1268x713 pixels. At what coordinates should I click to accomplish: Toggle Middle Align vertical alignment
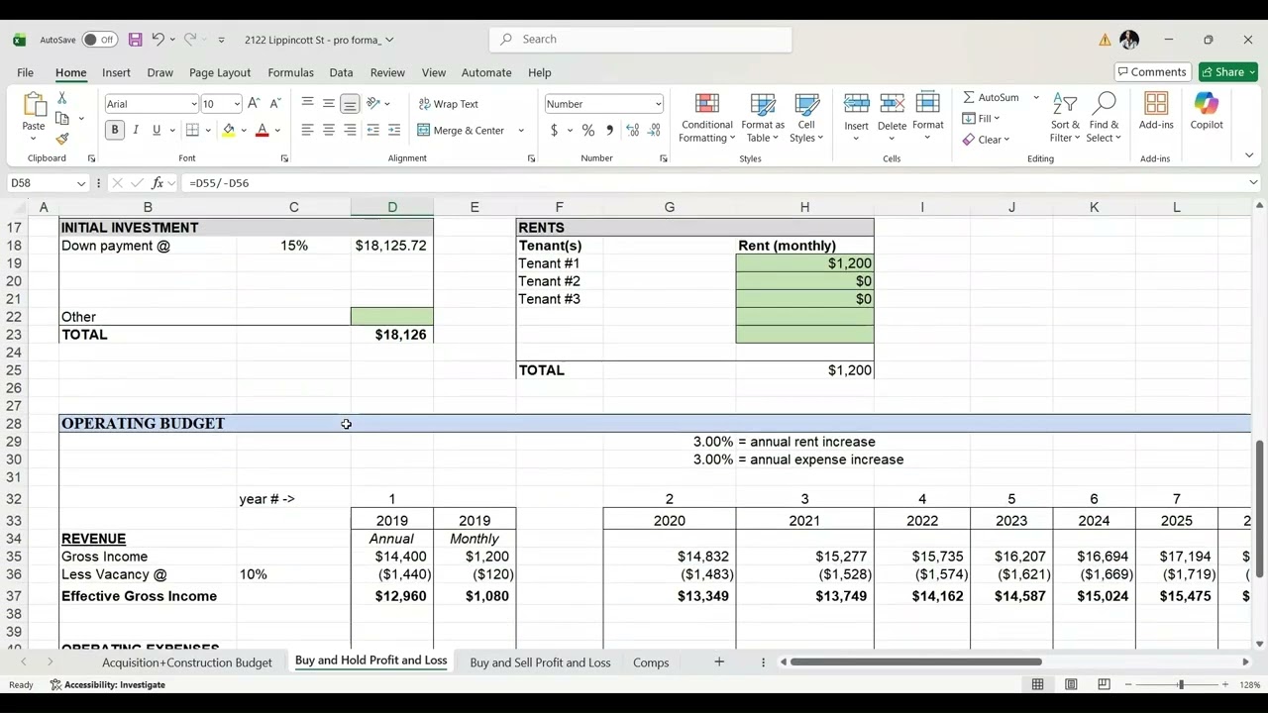(329, 104)
